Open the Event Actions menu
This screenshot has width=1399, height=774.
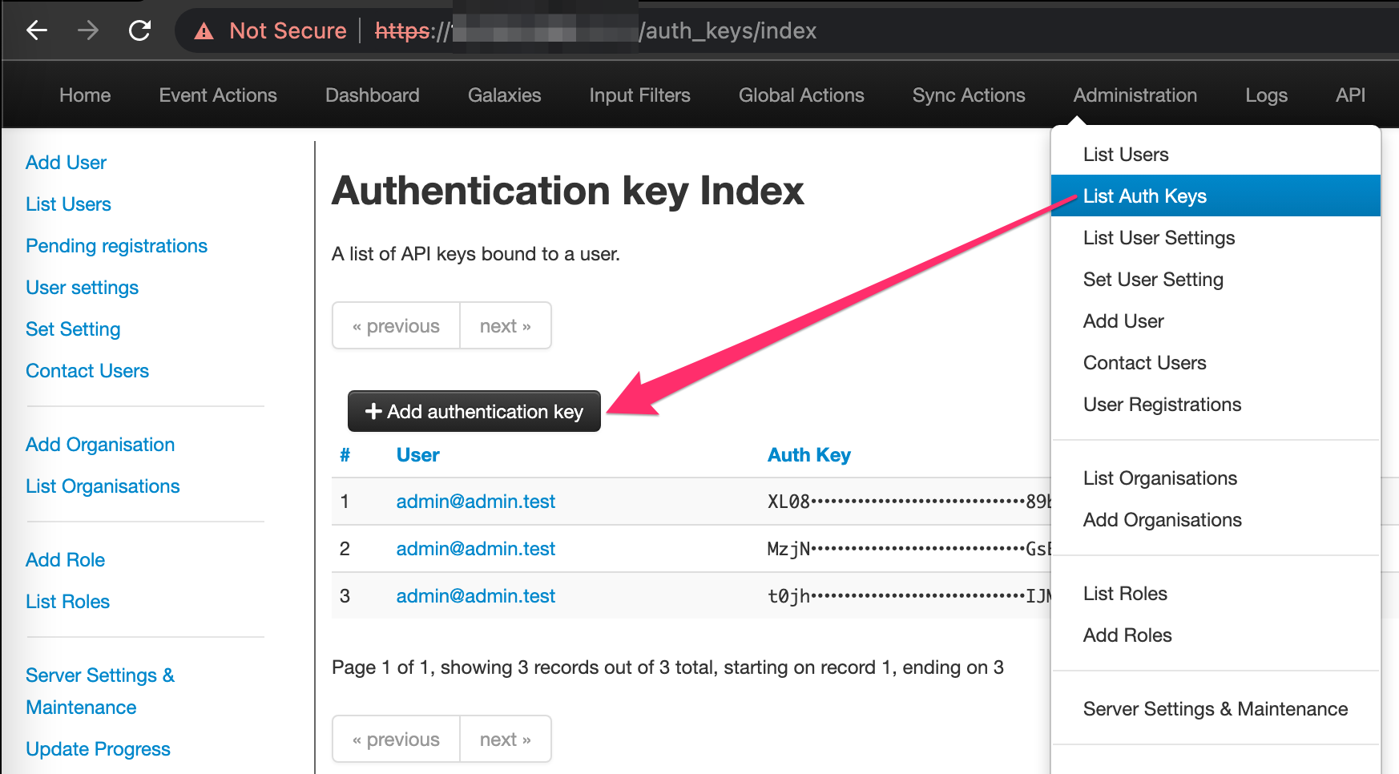pos(218,95)
